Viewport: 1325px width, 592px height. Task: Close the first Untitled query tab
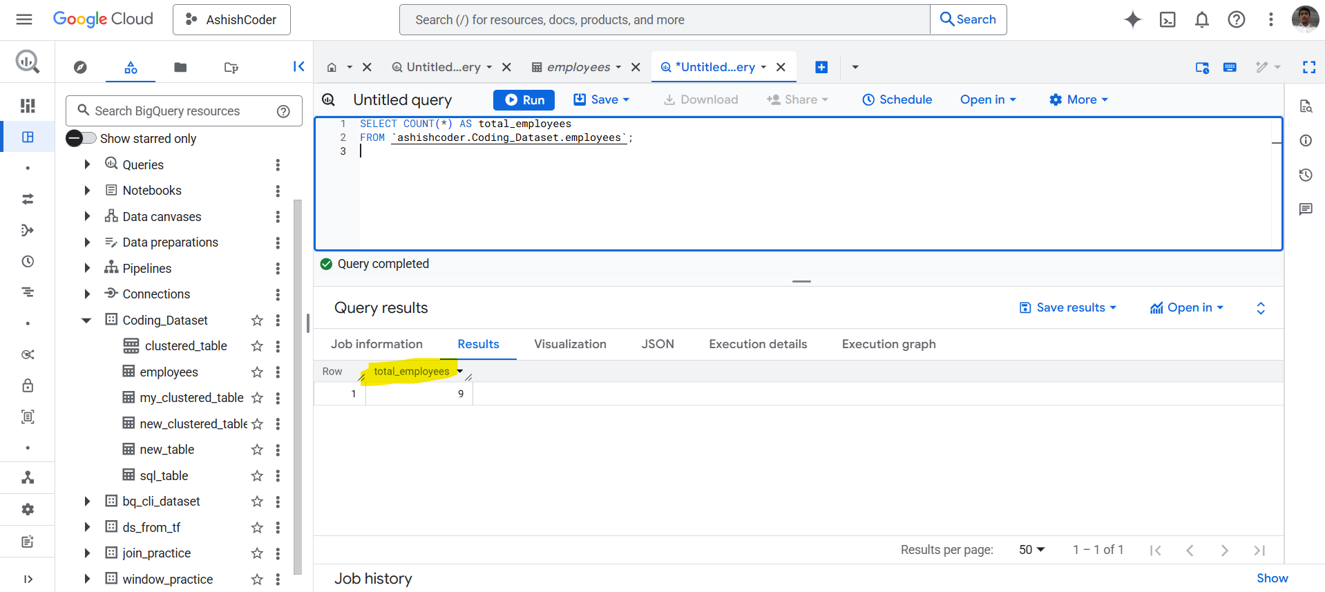(506, 67)
